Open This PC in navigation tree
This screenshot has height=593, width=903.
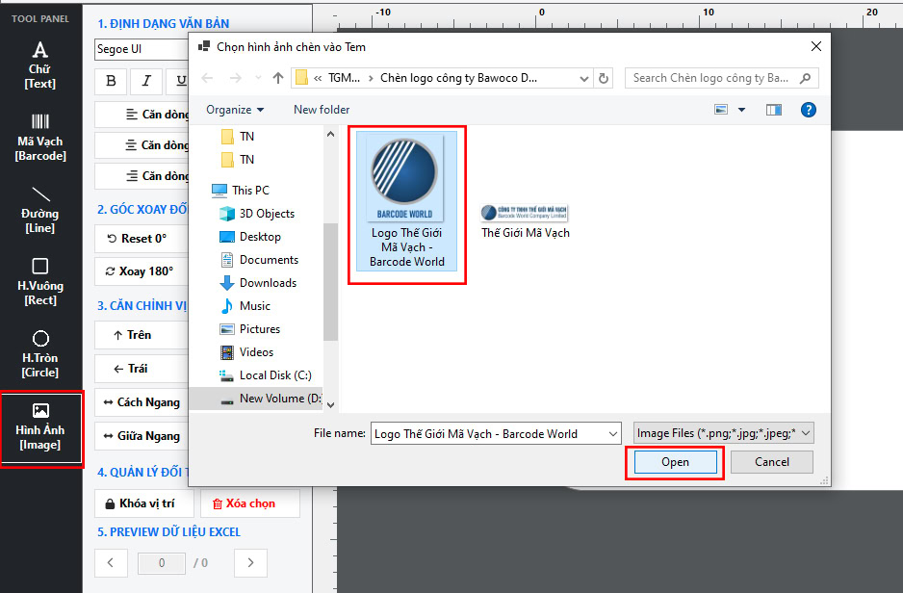[240, 190]
